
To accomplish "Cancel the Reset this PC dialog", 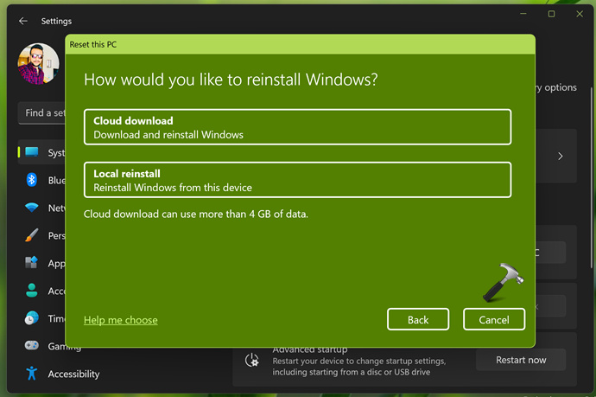I will pyautogui.click(x=493, y=319).
